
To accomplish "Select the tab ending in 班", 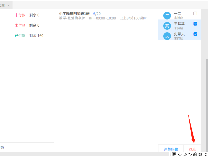I will [x=3, y=5].
